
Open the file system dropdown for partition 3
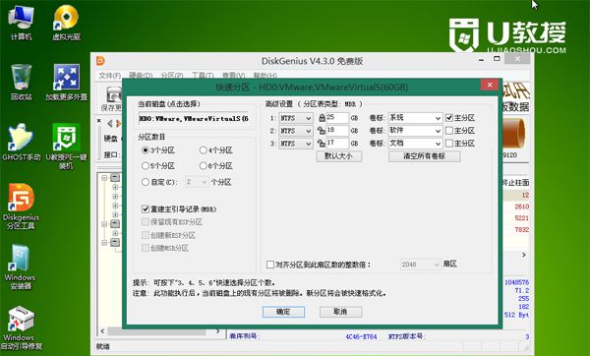pyautogui.click(x=296, y=144)
